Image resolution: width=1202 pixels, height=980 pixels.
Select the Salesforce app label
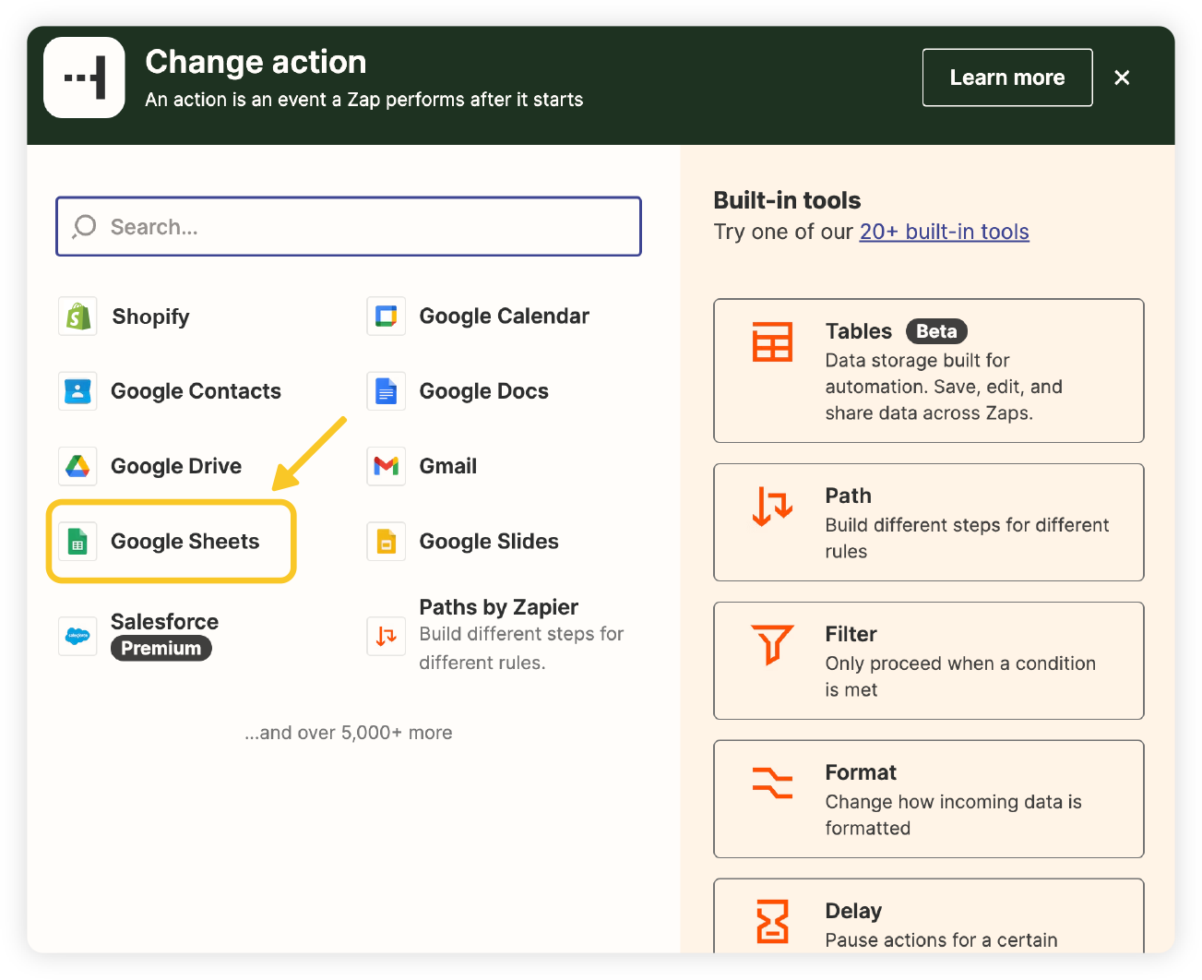coord(164,622)
